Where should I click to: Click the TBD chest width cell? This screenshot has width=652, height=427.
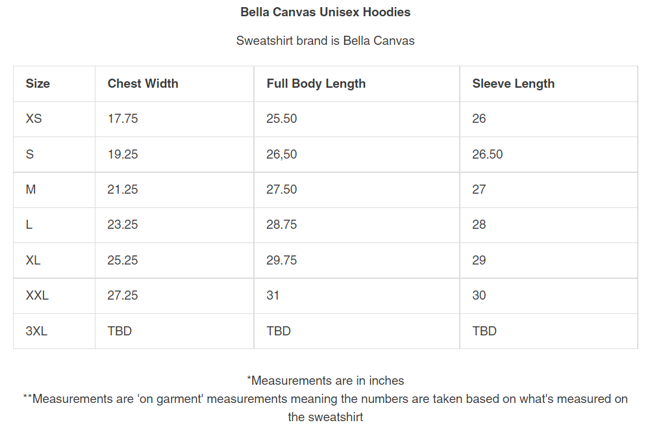(119, 331)
